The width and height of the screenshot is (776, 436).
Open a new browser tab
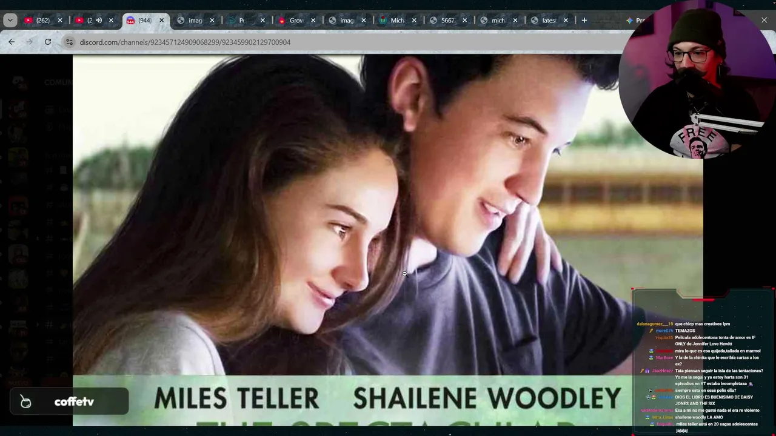click(x=584, y=20)
